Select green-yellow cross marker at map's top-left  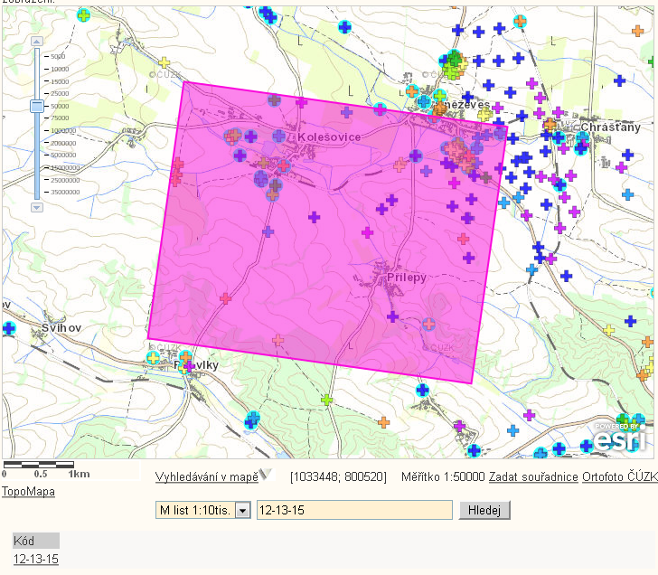coord(83,15)
